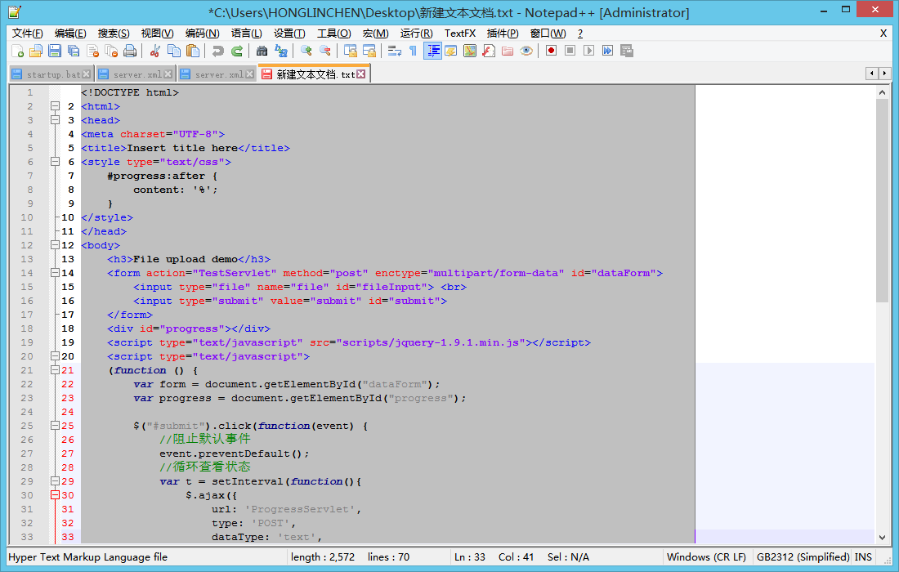Viewport: 899px width, 572px height.
Task: Collapse the setInterval fold on line 29
Action: click(55, 480)
